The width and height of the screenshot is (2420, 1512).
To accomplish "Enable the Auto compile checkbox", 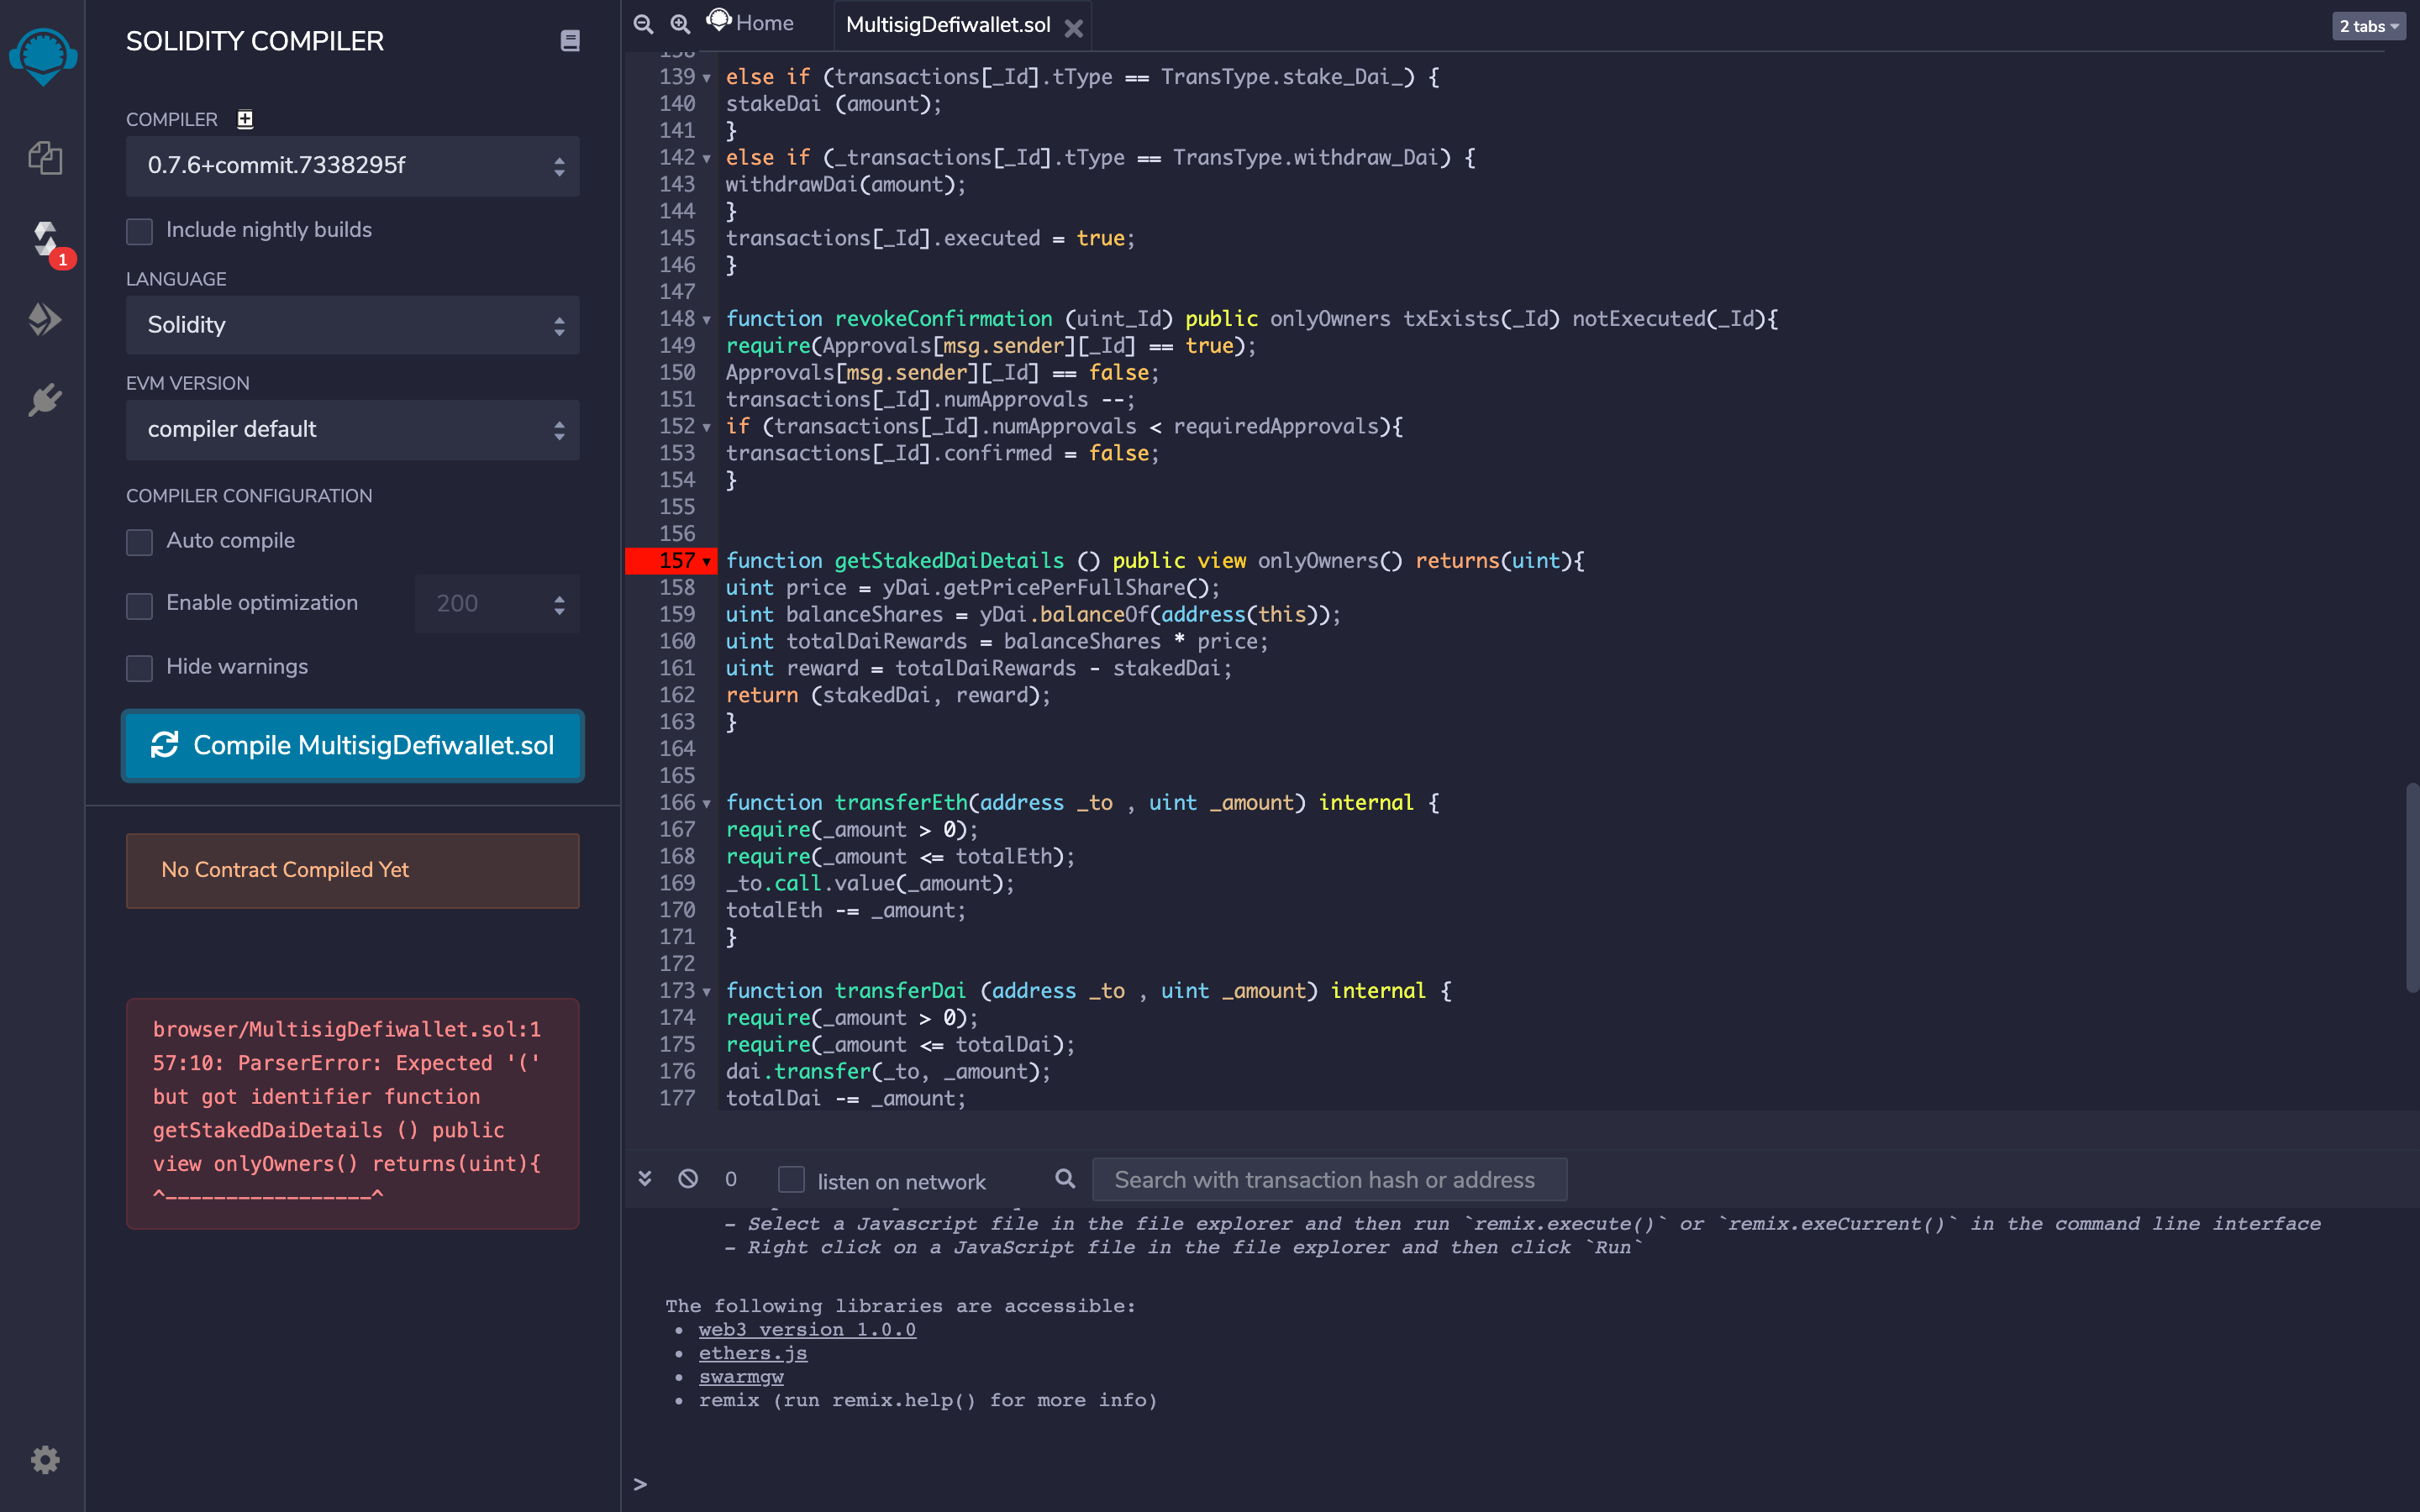I will (140, 542).
